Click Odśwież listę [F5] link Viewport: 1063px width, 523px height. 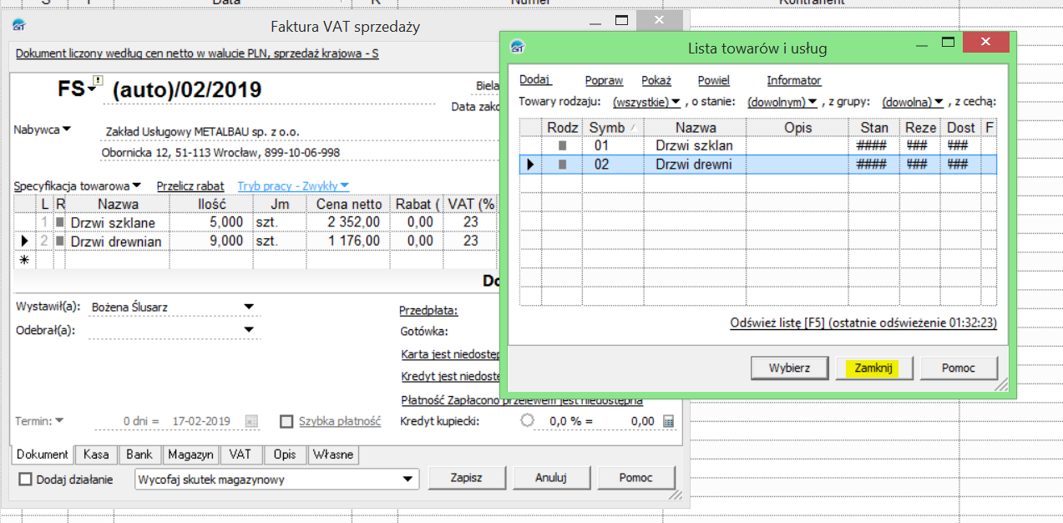coord(863,322)
